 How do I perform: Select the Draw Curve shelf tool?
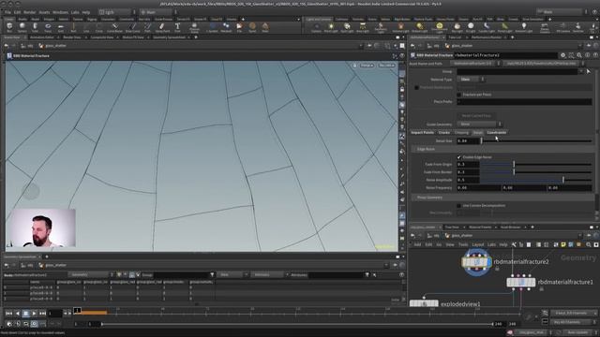(x=132, y=27)
